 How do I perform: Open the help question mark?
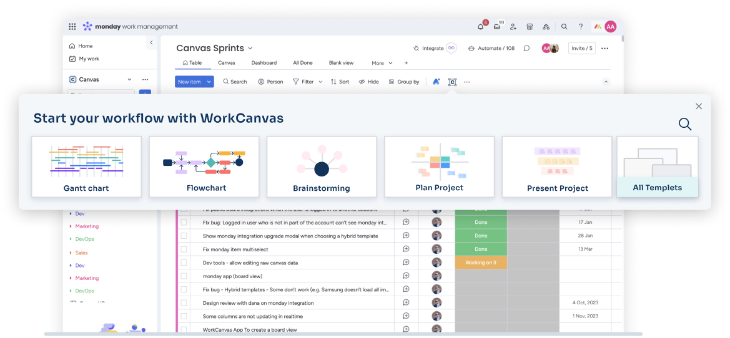click(581, 26)
